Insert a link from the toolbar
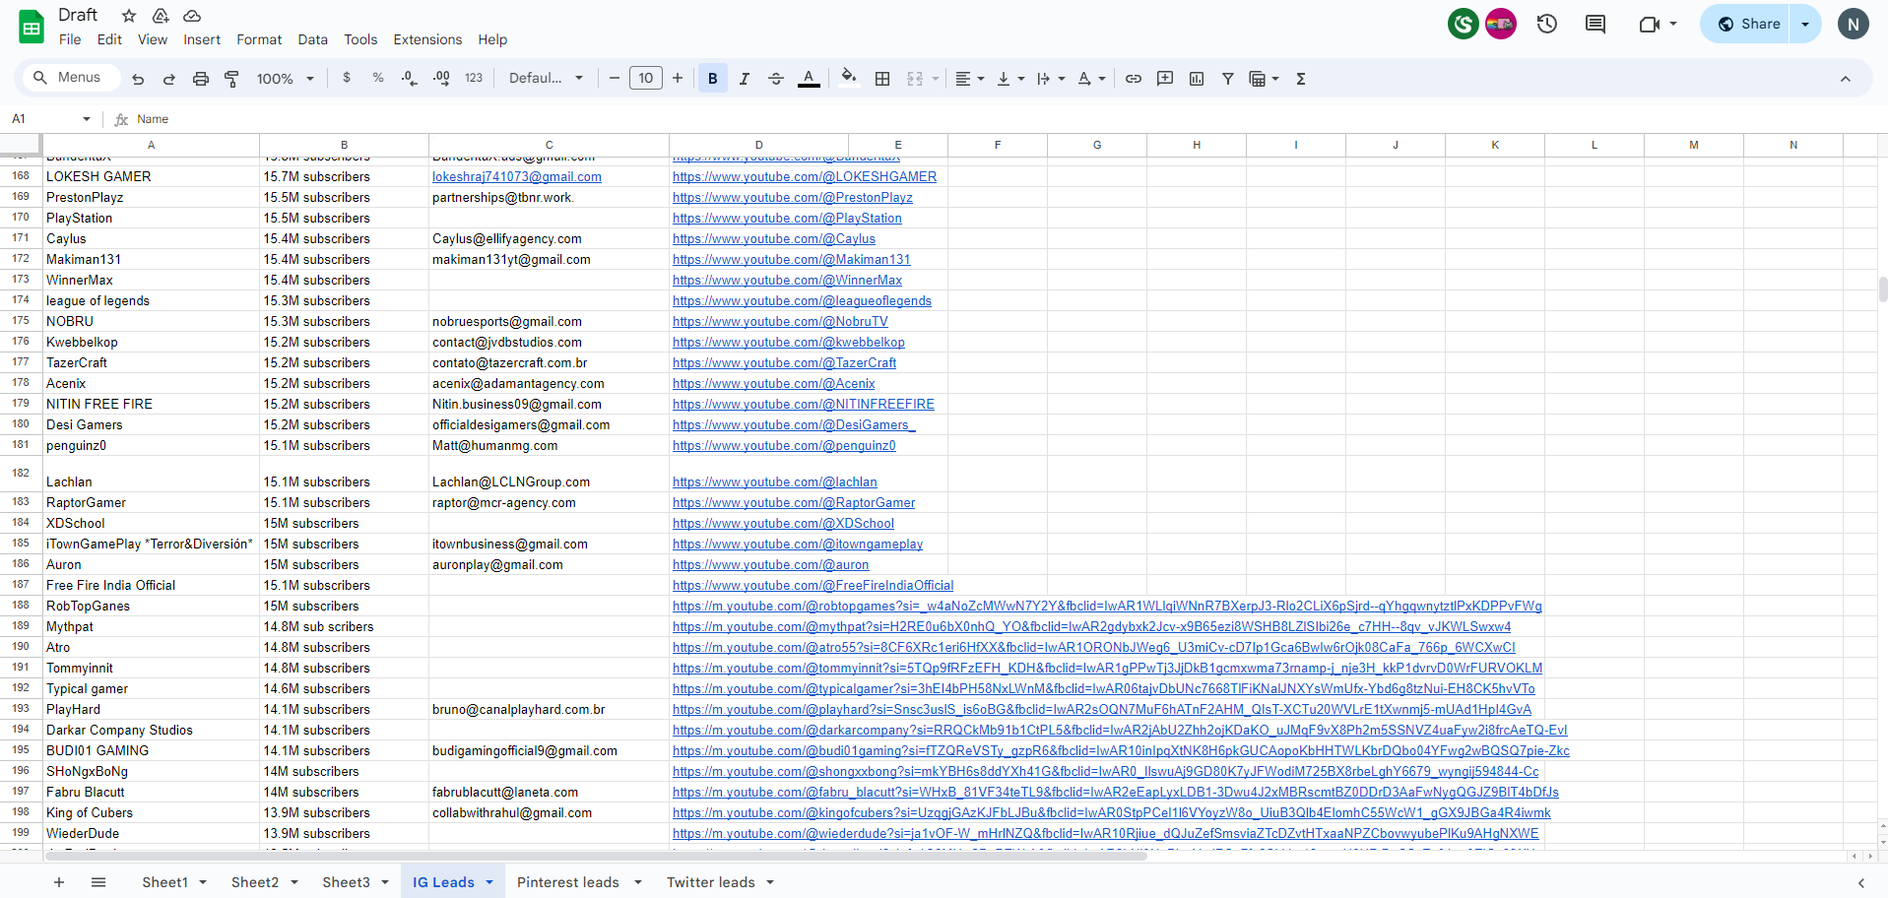The image size is (1888, 898). [1134, 79]
